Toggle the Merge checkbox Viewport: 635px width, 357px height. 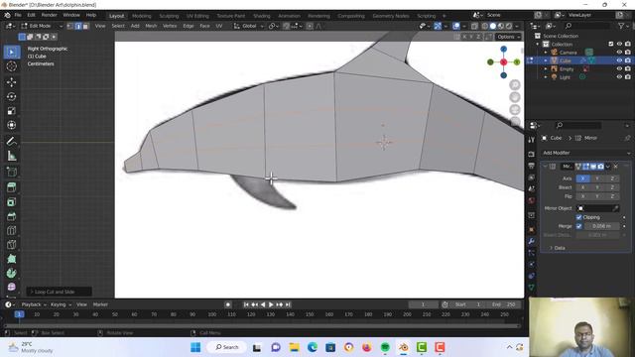[579, 226]
